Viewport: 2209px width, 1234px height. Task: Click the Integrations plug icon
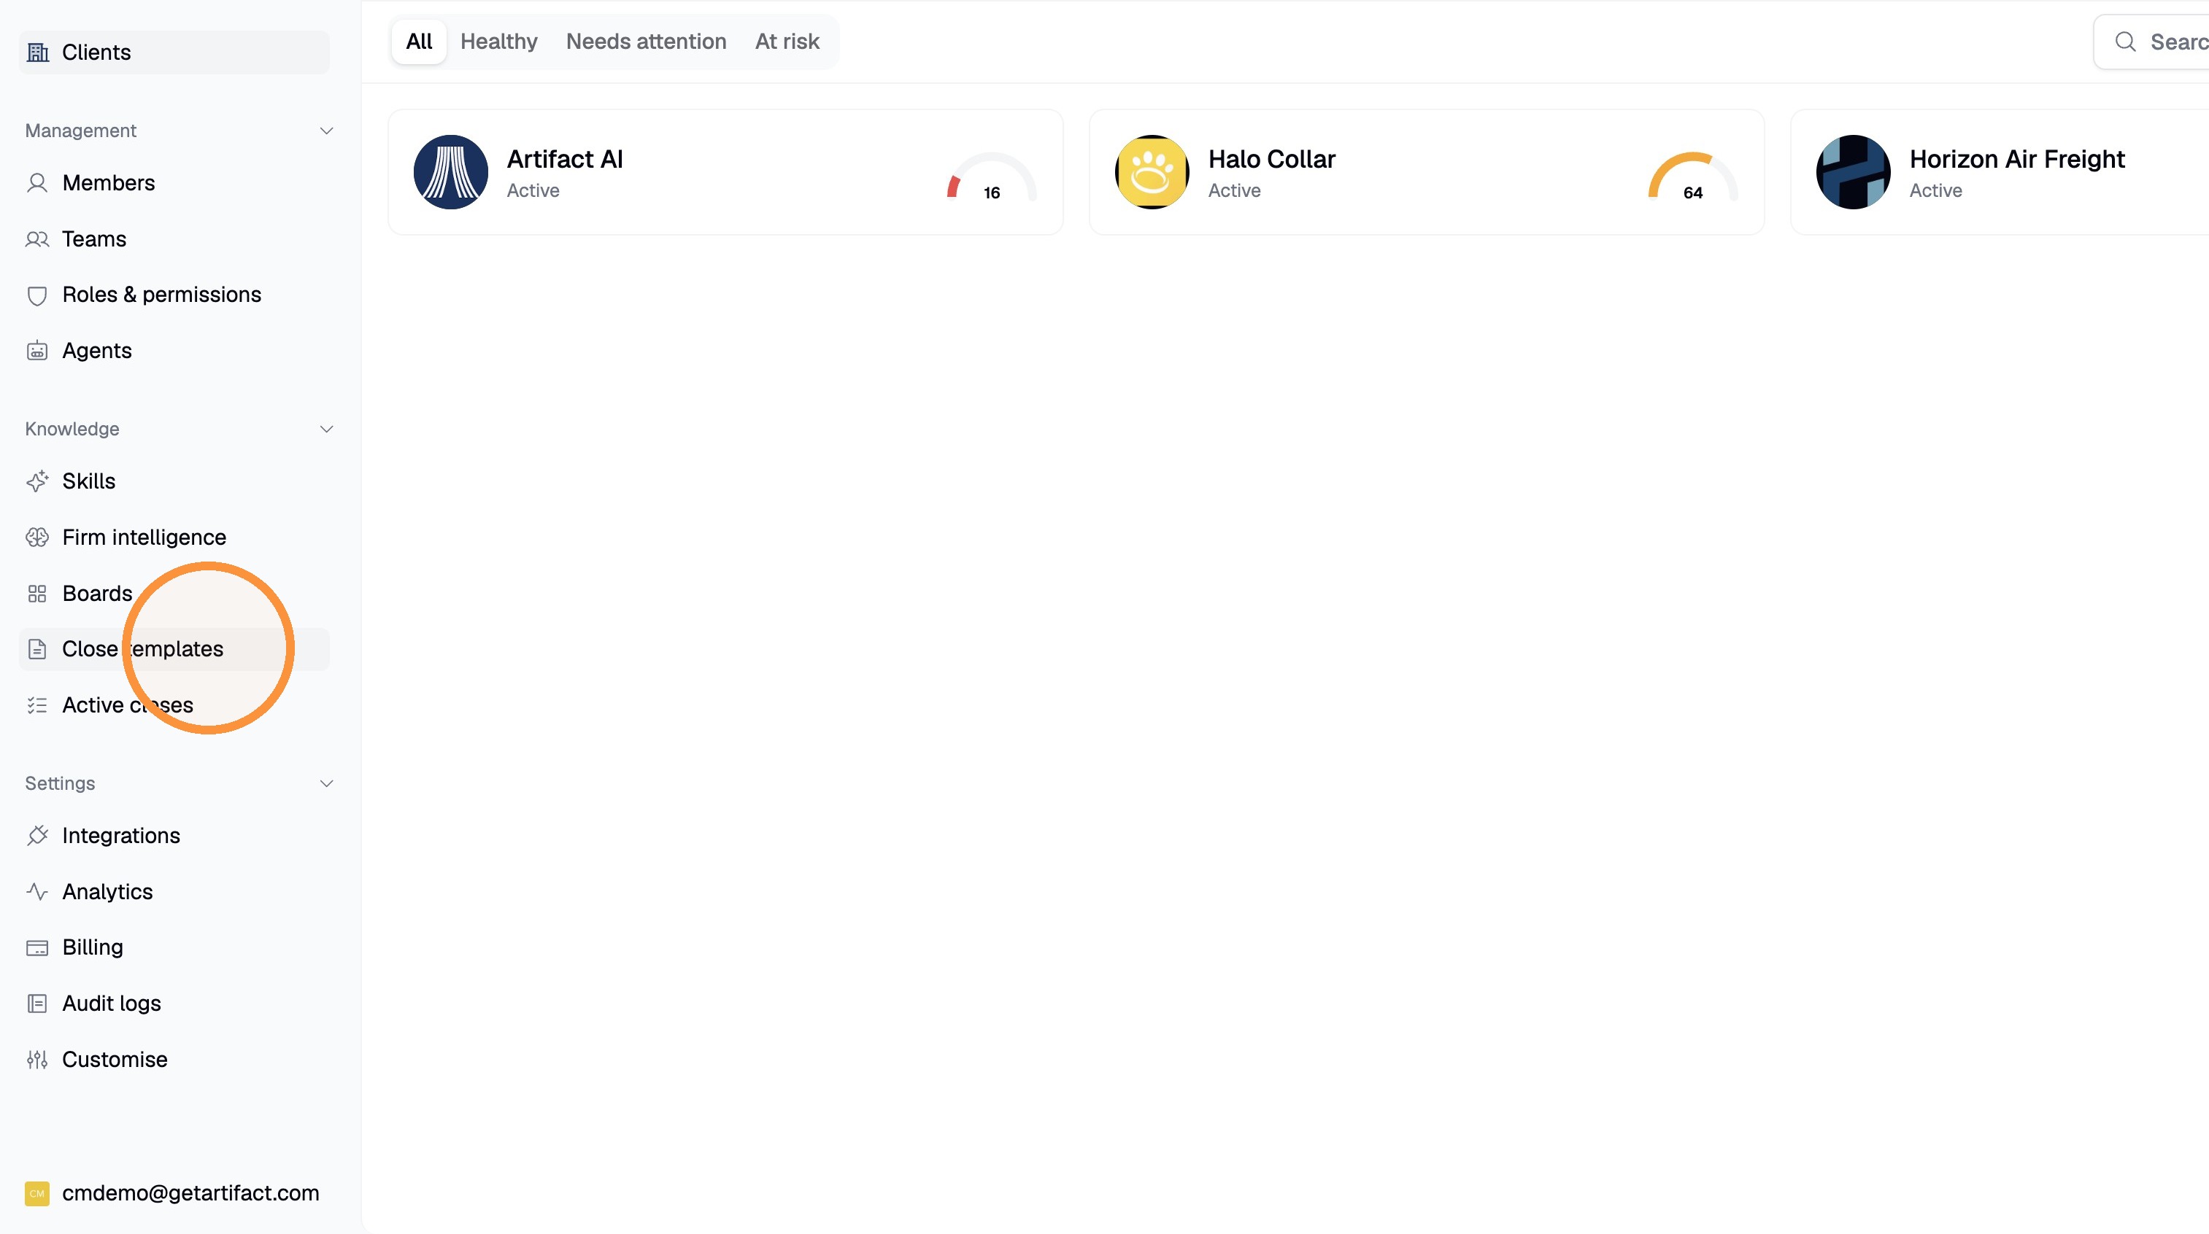(37, 836)
